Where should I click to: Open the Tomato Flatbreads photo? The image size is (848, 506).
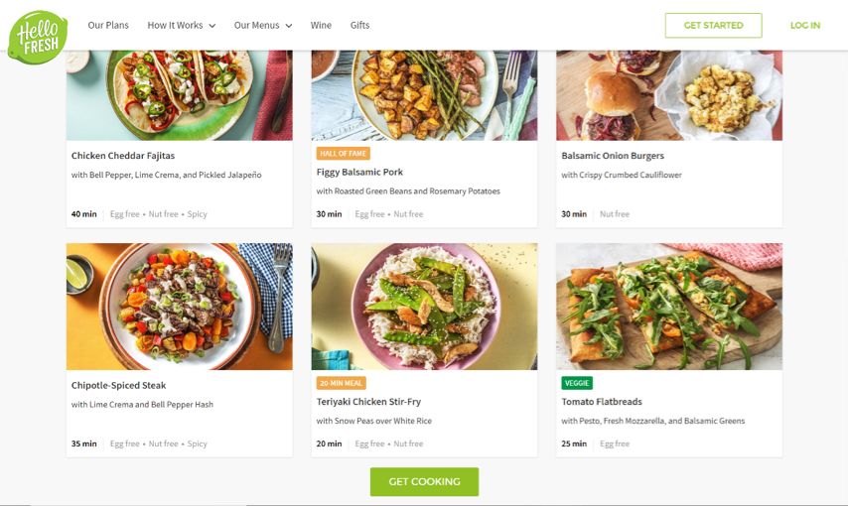(x=668, y=307)
